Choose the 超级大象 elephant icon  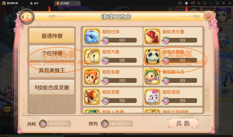pyautogui.click(x=92, y=56)
